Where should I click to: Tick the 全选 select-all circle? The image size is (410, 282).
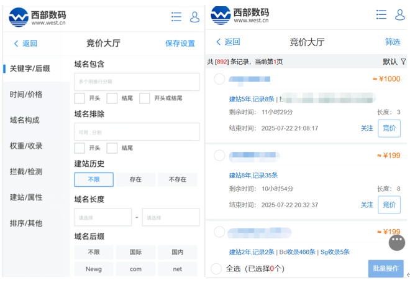pyautogui.click(x=216, y=269)
